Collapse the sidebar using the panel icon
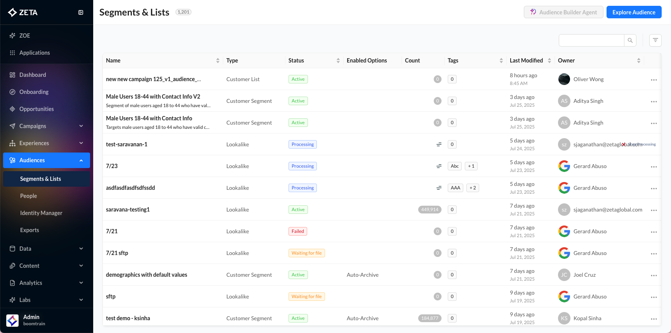This screenshot has height=333, width=671. click(x=81, y=12)
